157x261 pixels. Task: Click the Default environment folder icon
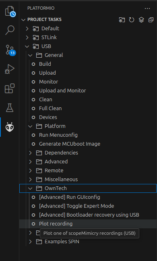(x=35, y=29)
